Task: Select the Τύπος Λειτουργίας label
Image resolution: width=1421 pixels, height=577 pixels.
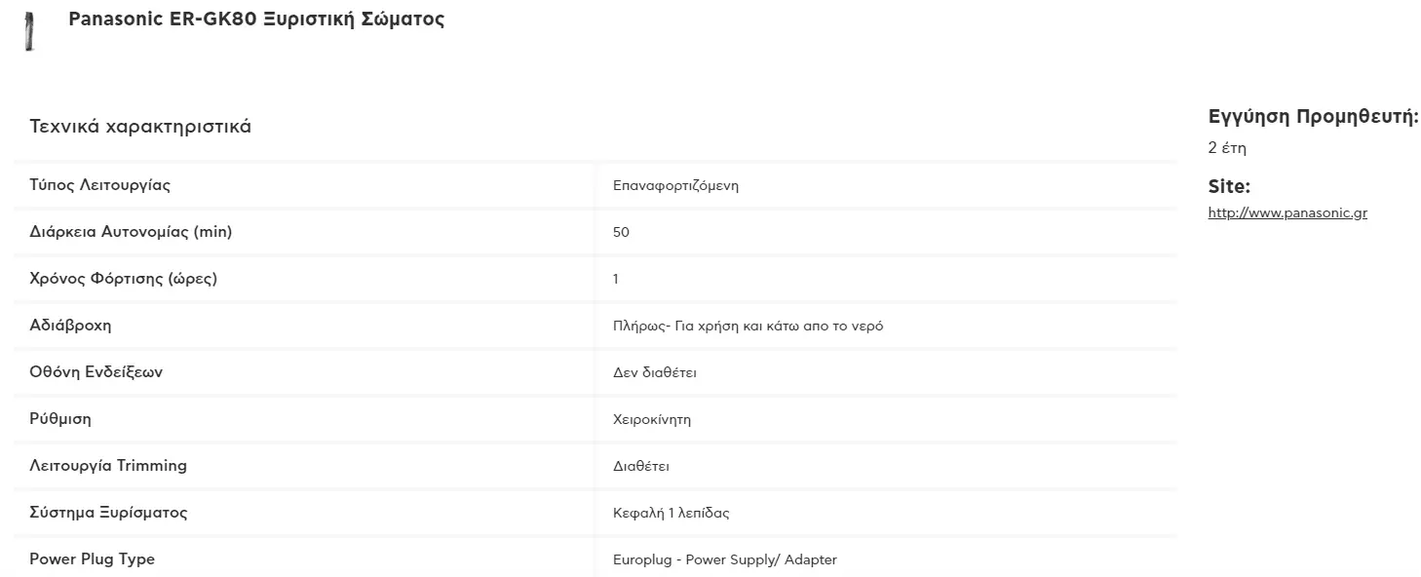Action: [100, 185]
